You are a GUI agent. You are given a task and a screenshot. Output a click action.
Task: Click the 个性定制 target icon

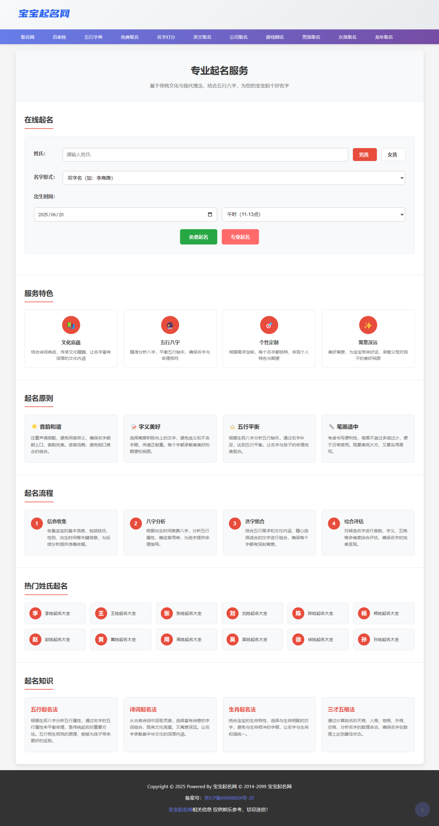[x=269, y=325]
